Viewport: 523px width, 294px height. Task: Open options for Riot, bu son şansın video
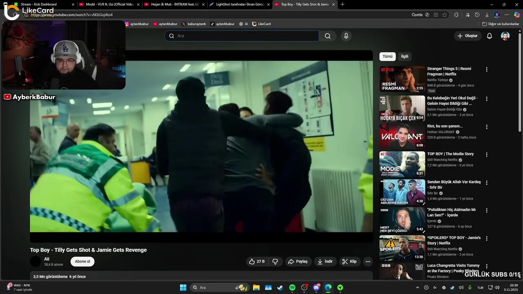[x=487, y=127]
